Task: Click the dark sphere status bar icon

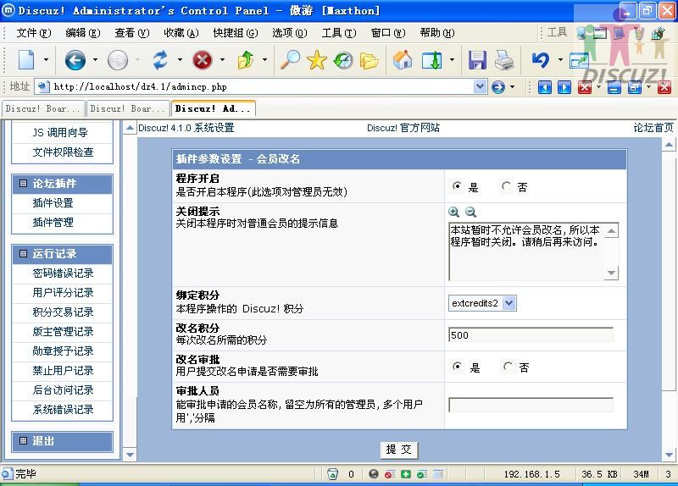Action: 374,474
